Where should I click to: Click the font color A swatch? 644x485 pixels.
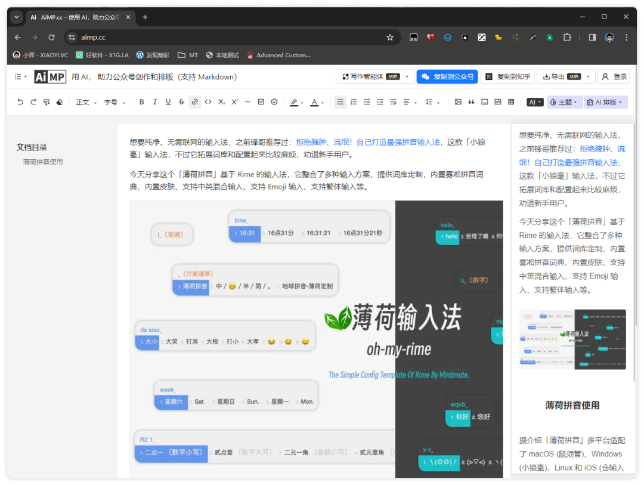[x=314, y=102]
